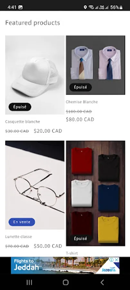The image size is (130, 290).
Task: Open the Lunette classe product link
Action: tap(18, 237)
